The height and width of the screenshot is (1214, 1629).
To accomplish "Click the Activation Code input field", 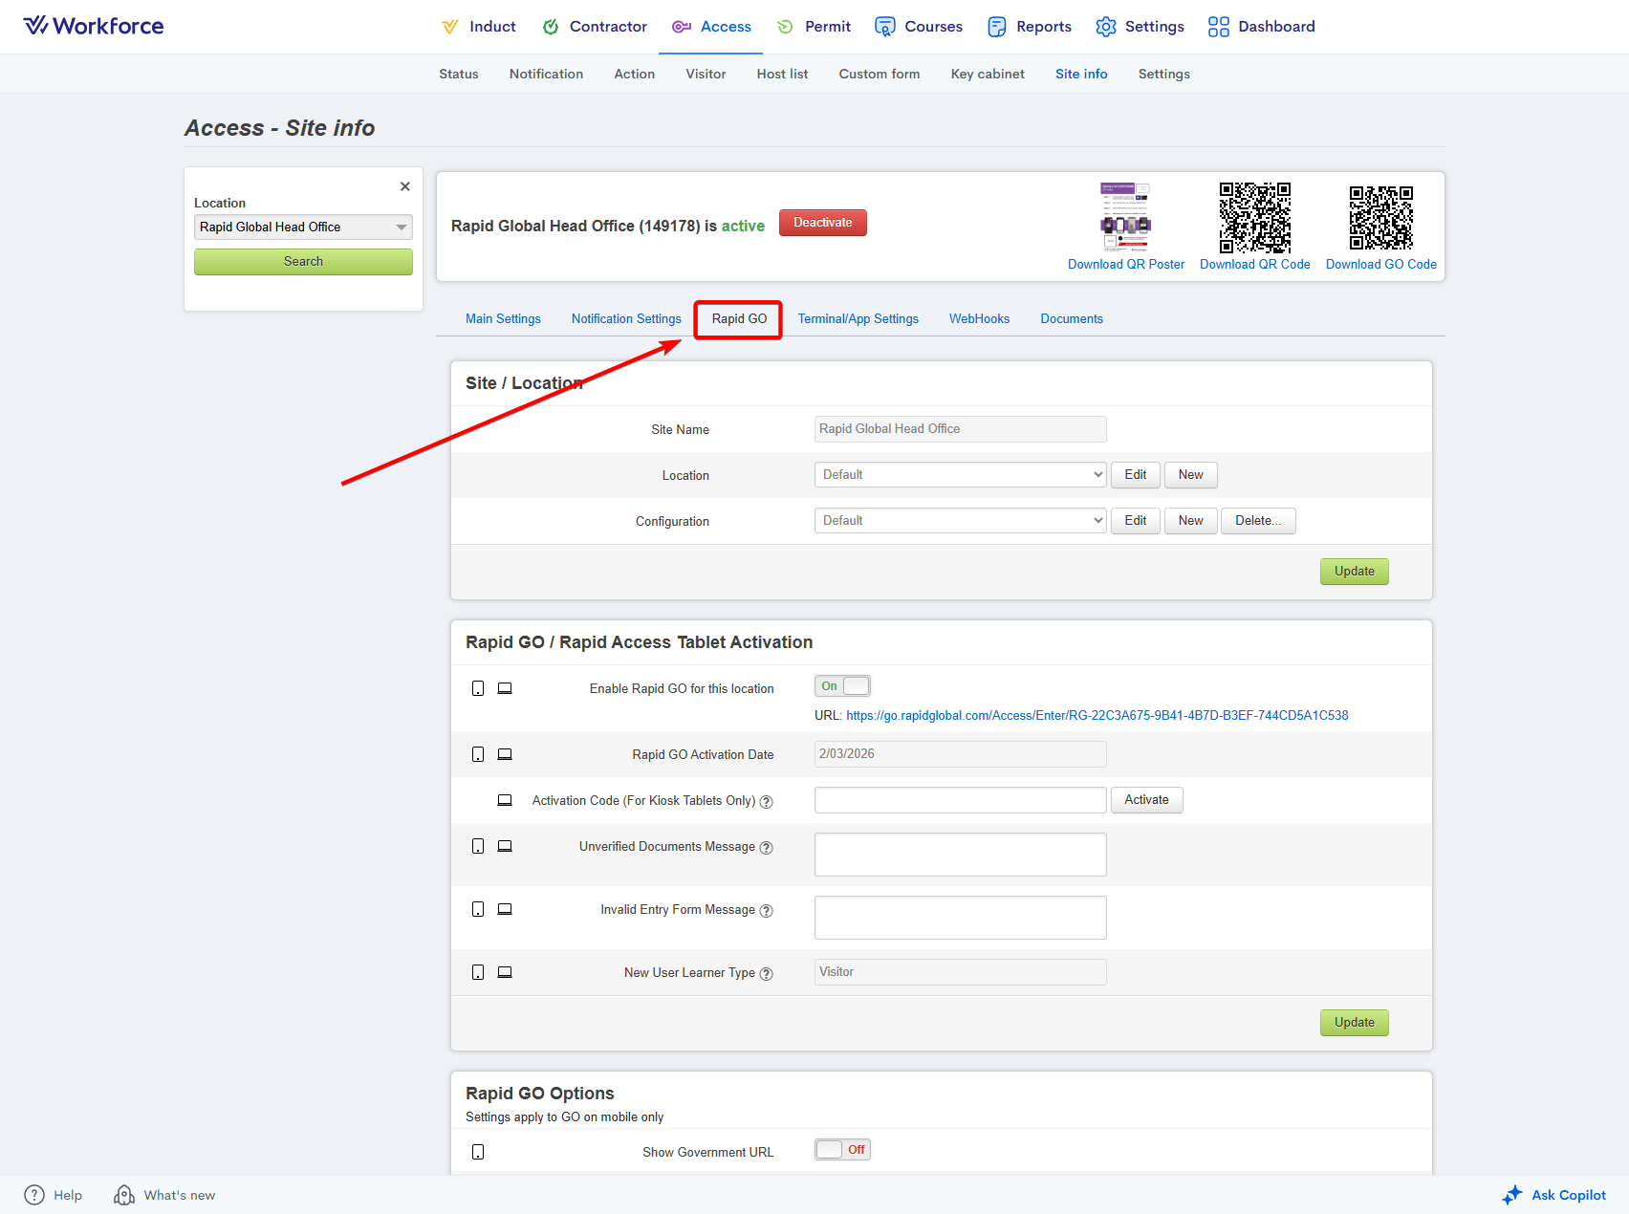I will (960, 800).
